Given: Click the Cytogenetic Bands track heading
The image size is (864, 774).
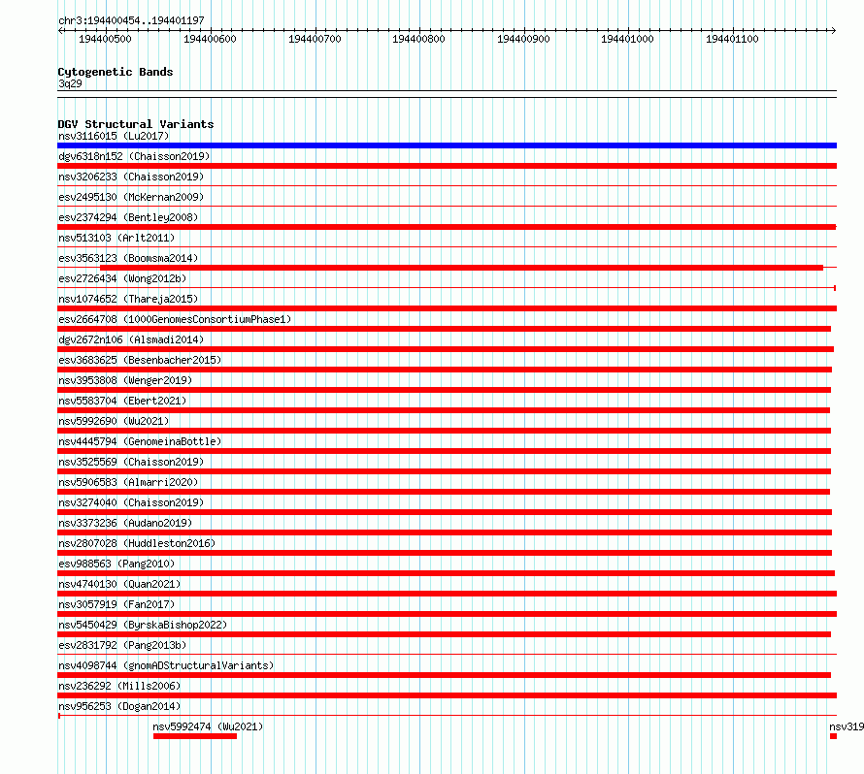Looking at the screenshot, I should [x=116, y=72].
